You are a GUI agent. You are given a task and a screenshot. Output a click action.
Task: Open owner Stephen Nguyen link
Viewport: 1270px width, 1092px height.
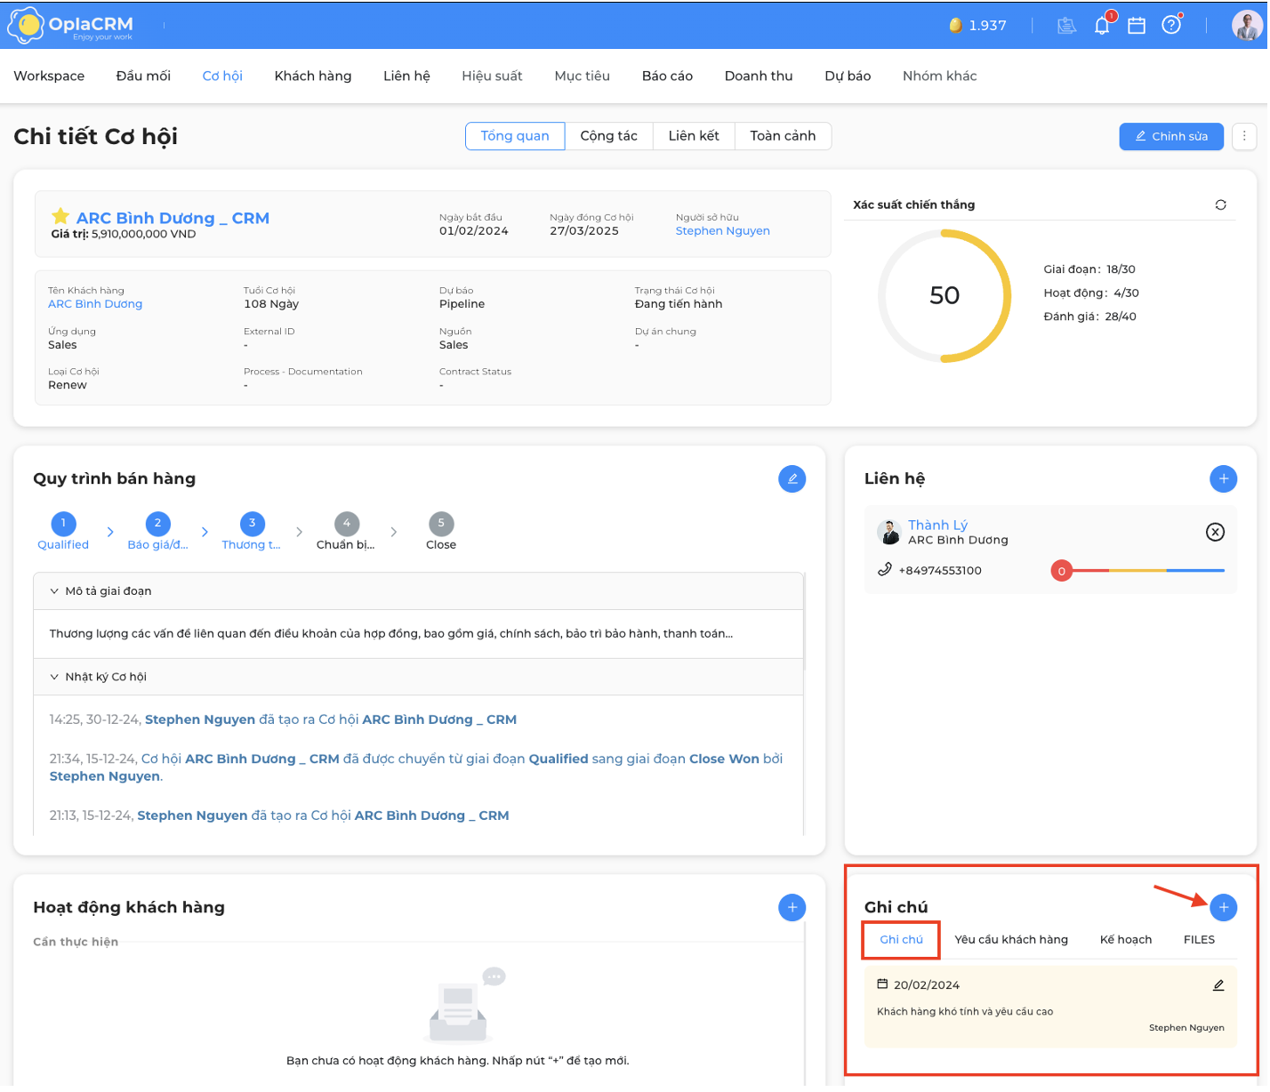pos(722,231)
